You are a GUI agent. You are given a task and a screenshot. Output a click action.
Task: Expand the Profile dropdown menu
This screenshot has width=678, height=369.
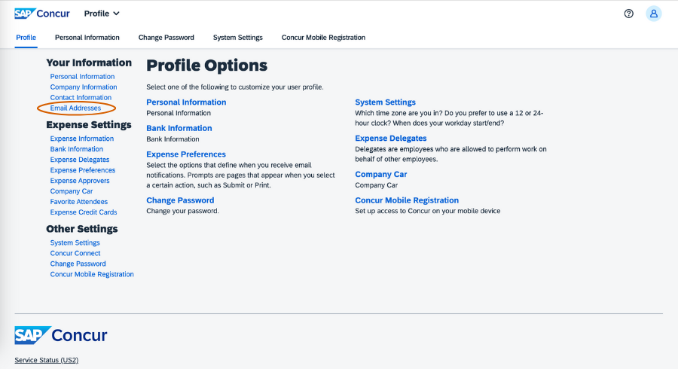pos(102,14)
